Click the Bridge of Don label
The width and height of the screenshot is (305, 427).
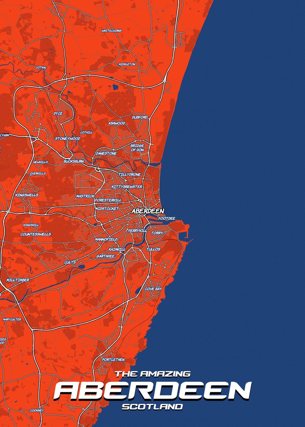tap(137, 148)
